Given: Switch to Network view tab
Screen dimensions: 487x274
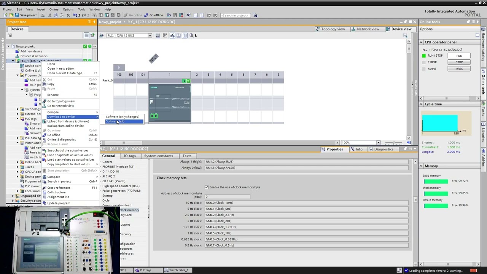Looking at the screenshot, I should (x=365, y=29).
